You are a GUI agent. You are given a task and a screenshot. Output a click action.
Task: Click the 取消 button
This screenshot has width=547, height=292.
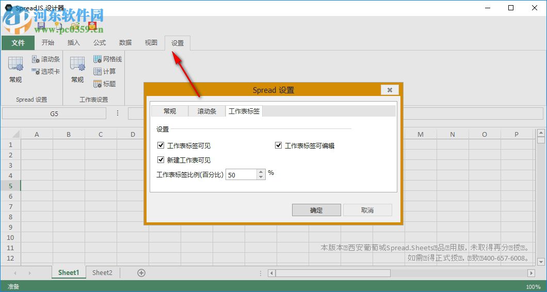tap(368, 210)
